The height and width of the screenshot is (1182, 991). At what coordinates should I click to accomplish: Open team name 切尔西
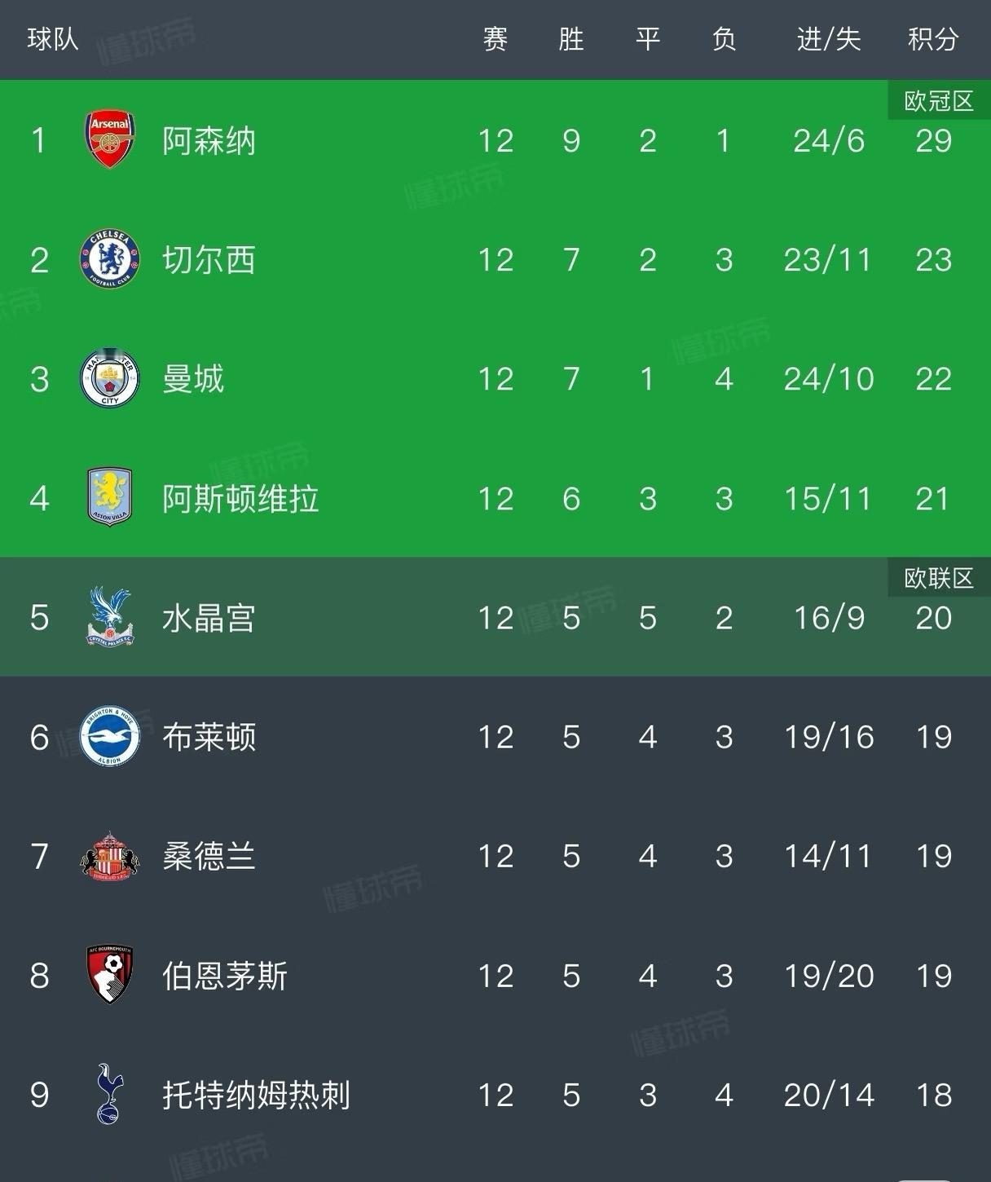[x=209, y=260]
